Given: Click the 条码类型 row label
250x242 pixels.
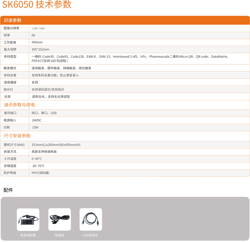Looking at the screenshot, I should click(x=10, y=57).
